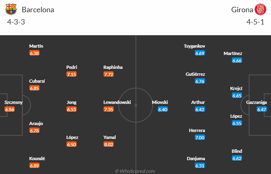Click the WhoScored.com watermark

[x=135, y=171]
